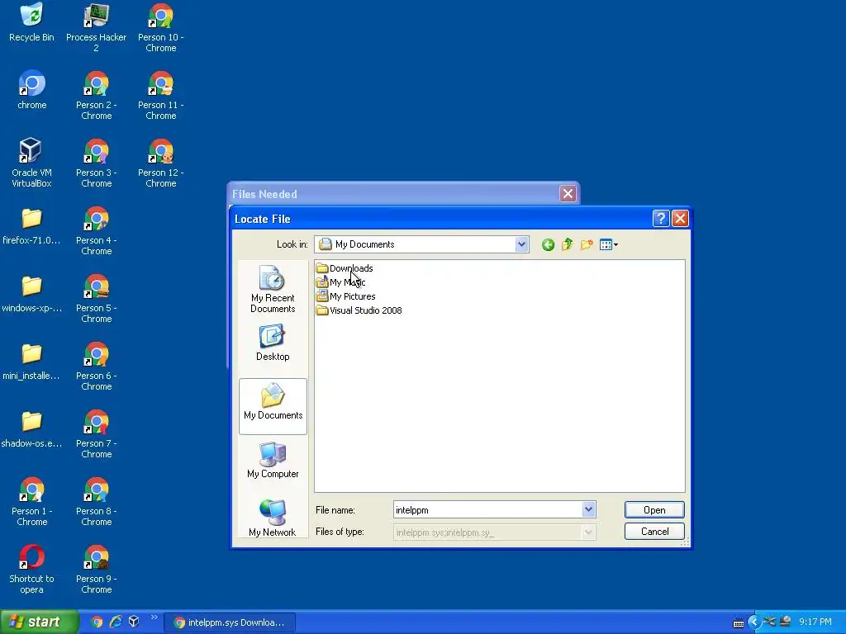Select the Person 10 - Chrome shortcut
This screenshot has width=846, height=634.
(x=161, y=27)
